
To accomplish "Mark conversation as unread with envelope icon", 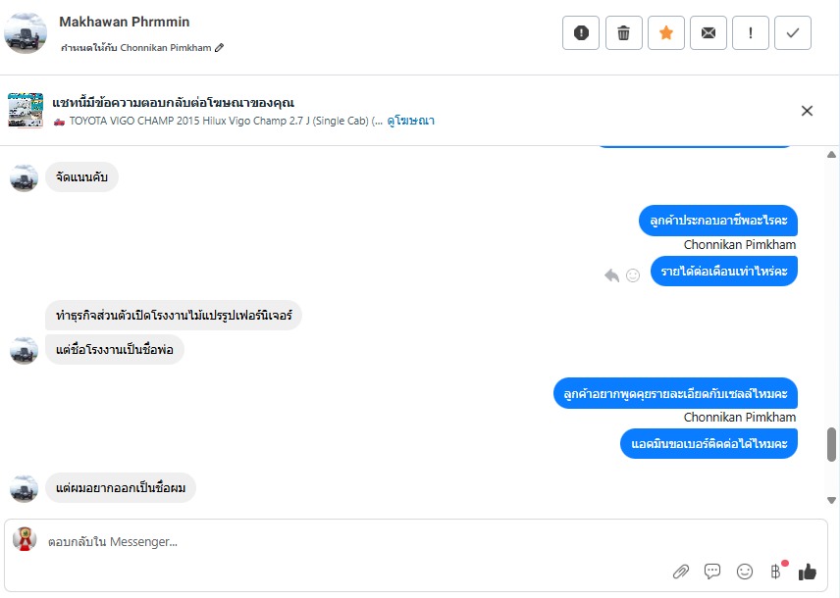I will tap(709, 33).
